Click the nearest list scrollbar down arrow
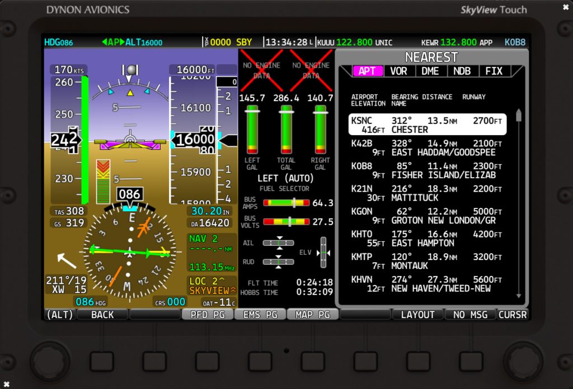The image size is (573, 389). pyautogui.click(x=519, y=296)
